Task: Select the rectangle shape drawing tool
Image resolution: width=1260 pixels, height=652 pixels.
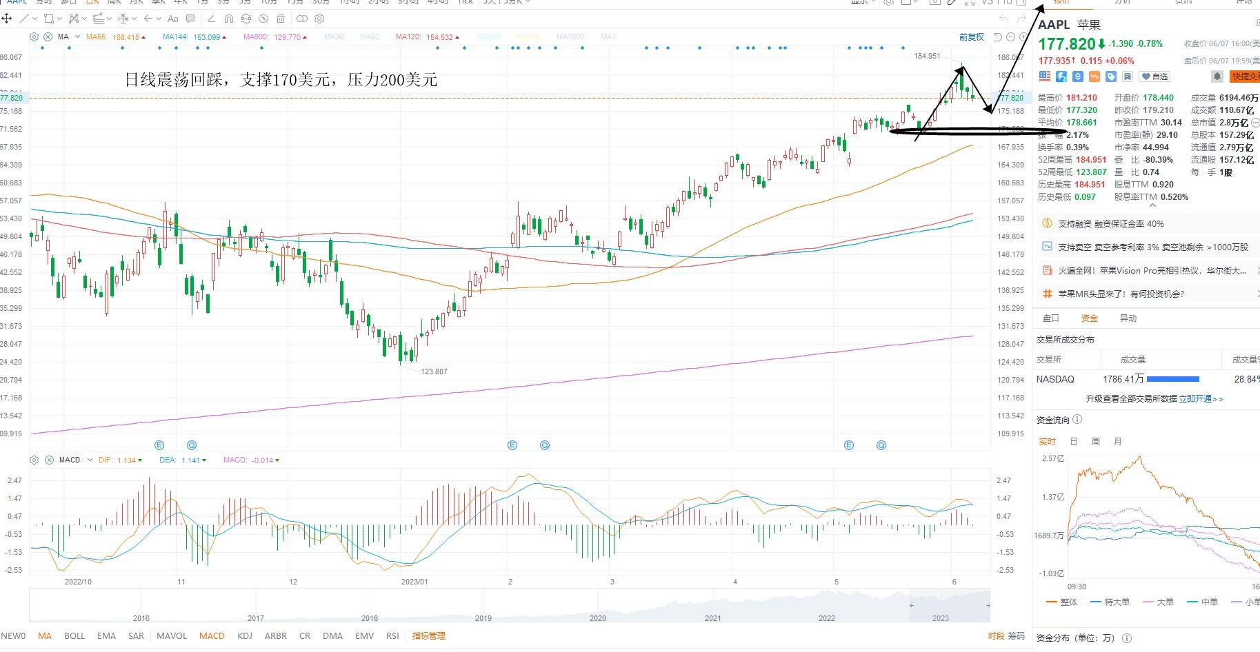Action: pos(48,19)
